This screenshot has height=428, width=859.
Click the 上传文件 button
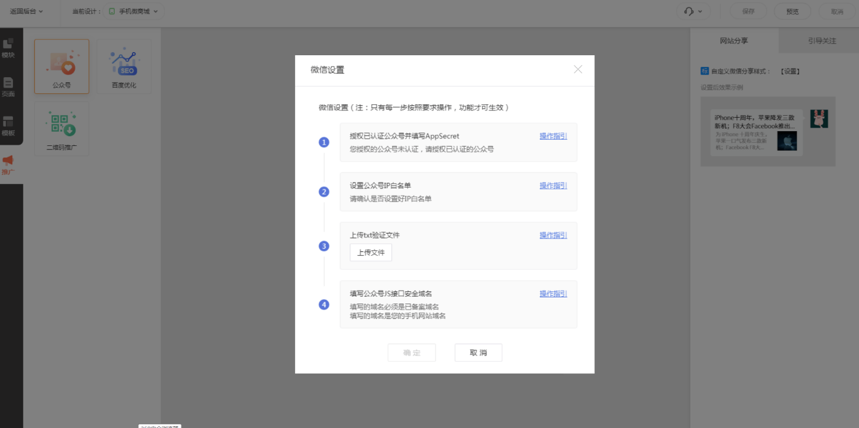click(x=371, y=253)
